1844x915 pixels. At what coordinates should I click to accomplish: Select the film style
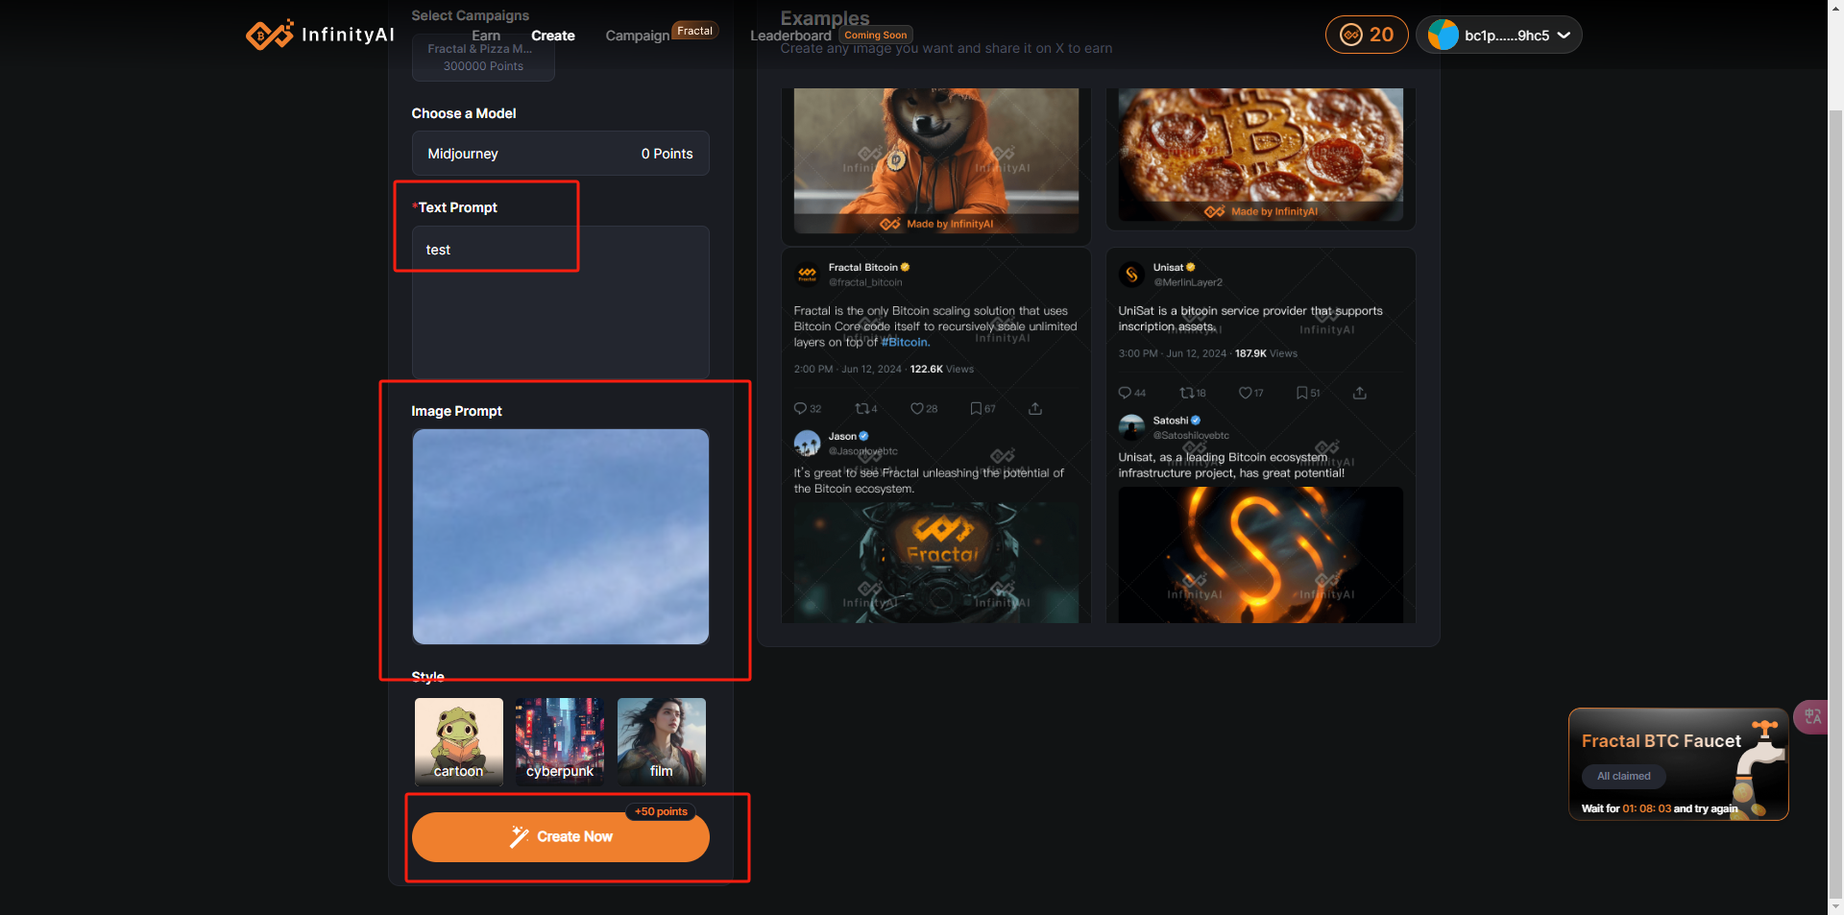pos(661,741)
